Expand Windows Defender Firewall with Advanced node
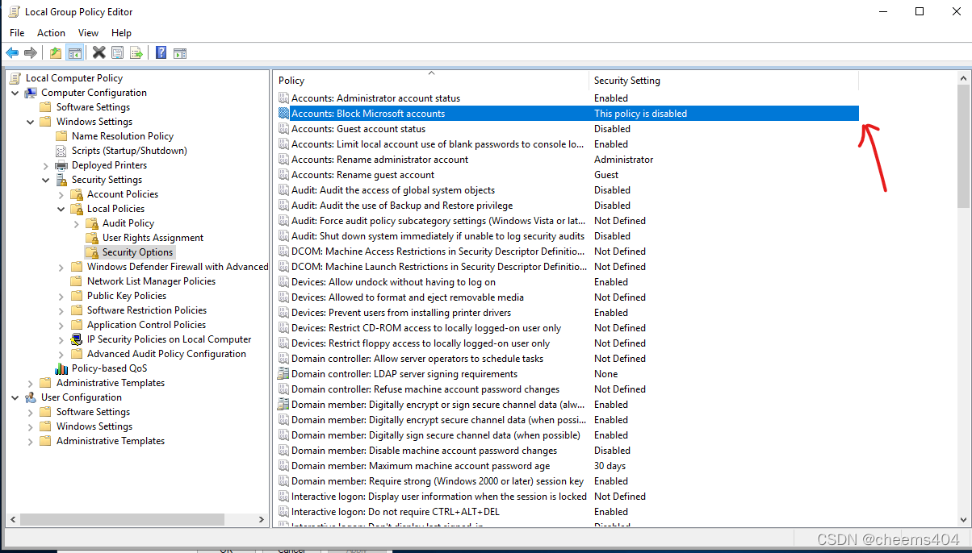The height and width of the screenshot is (553, 972). pyautogui.click(x=61, y=267)
